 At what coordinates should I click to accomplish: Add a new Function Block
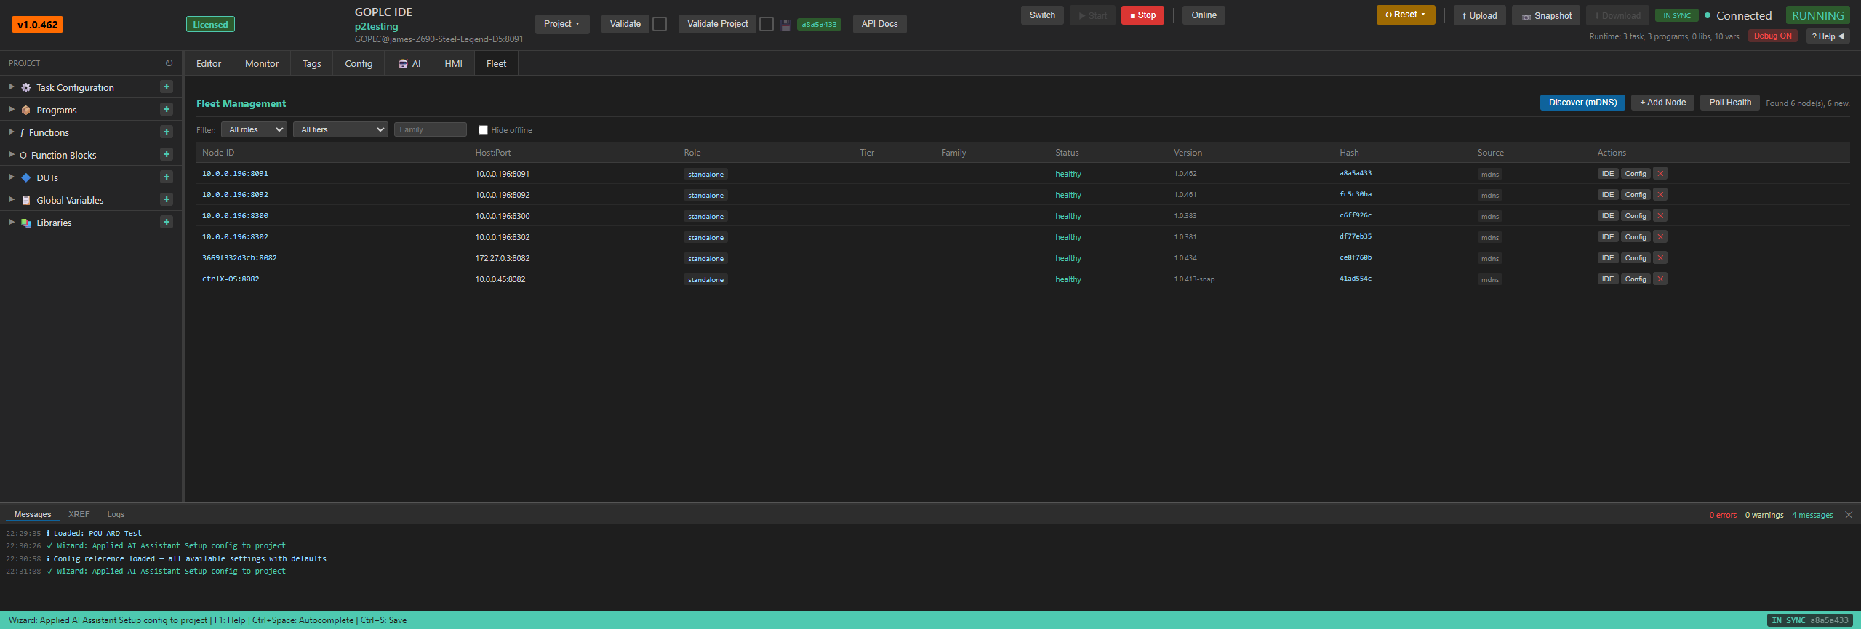[x=167, y=154]
